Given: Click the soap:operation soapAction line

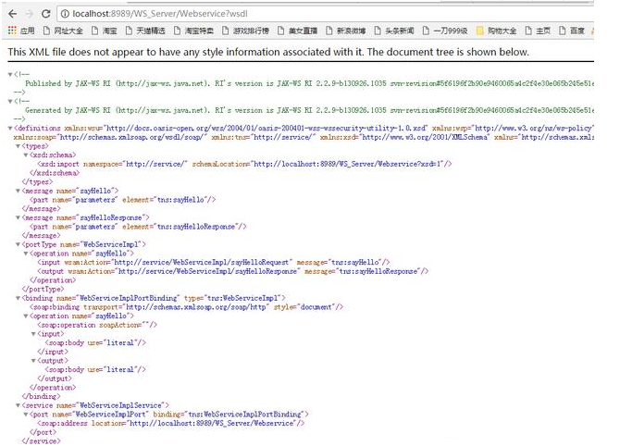Looking at the screenshot, I should pos(97,325).
